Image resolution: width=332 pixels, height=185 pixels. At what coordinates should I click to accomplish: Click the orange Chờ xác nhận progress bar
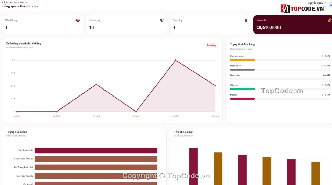[243, 60]
